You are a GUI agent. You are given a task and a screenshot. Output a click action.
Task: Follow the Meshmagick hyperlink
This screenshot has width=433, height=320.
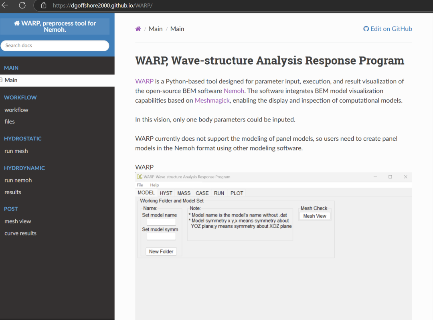click(x=212, y=101)
